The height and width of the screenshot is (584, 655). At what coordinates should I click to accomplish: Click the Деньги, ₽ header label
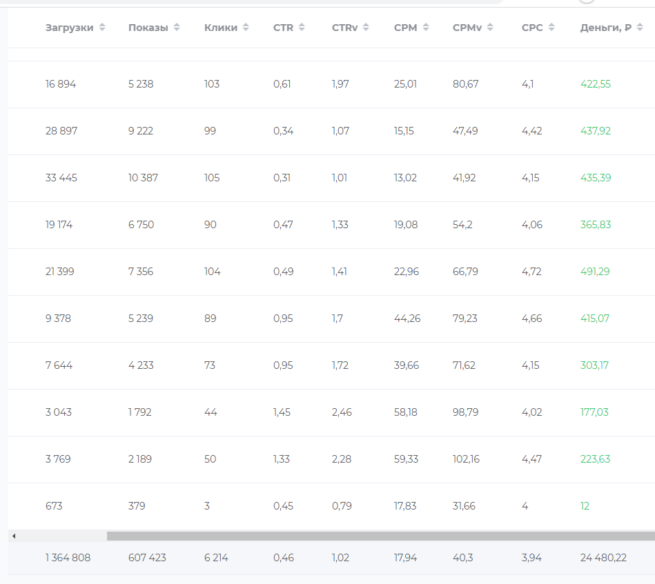(606, 28)
